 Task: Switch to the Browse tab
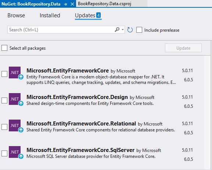click(x=16, y=15)
